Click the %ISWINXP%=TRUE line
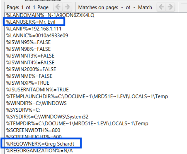Image resolution: width=187 pixels, height=154 pixels. coord(28,83)
